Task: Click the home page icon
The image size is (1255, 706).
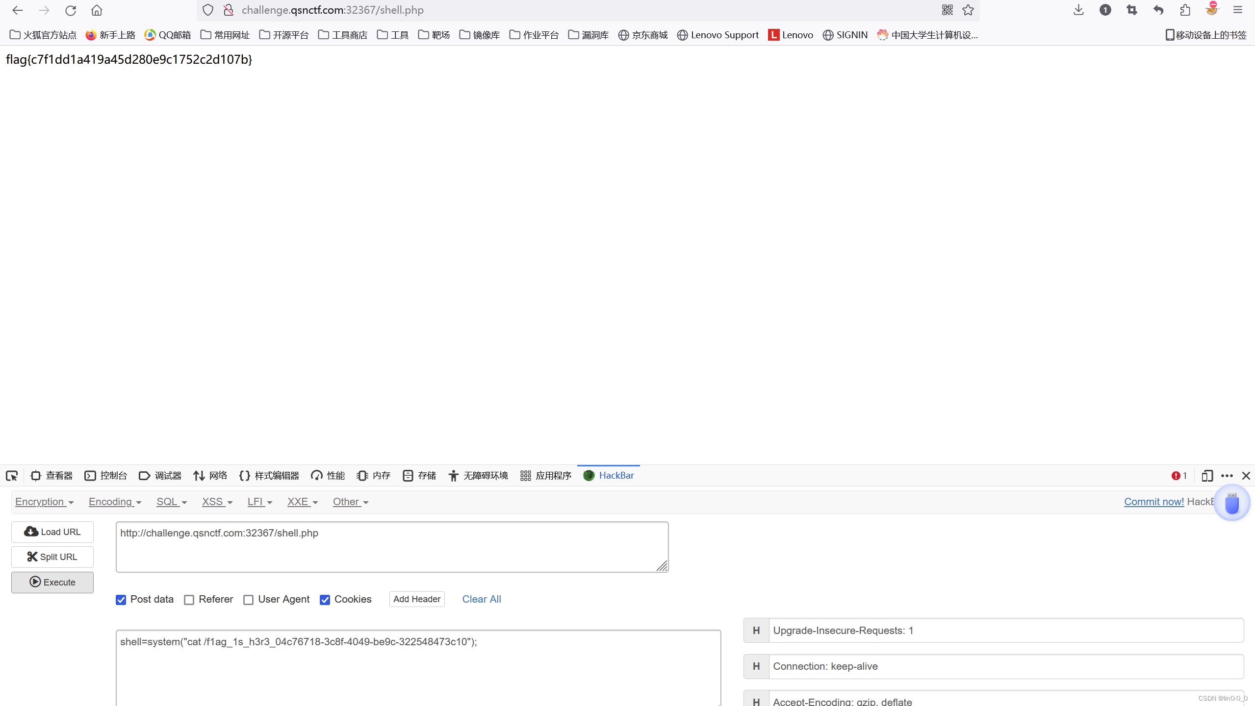Action: click(97, 10)
